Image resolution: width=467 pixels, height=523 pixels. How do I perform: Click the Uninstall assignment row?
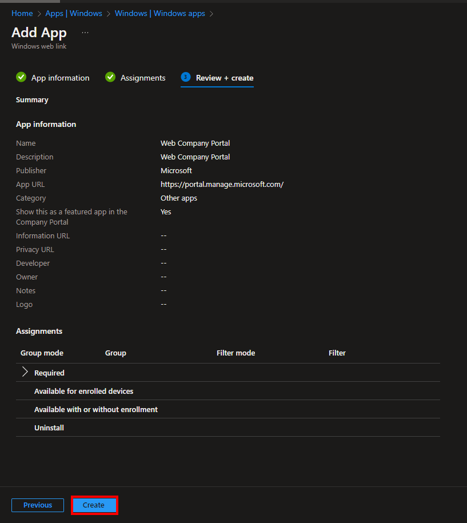click(x=49, y=428)
